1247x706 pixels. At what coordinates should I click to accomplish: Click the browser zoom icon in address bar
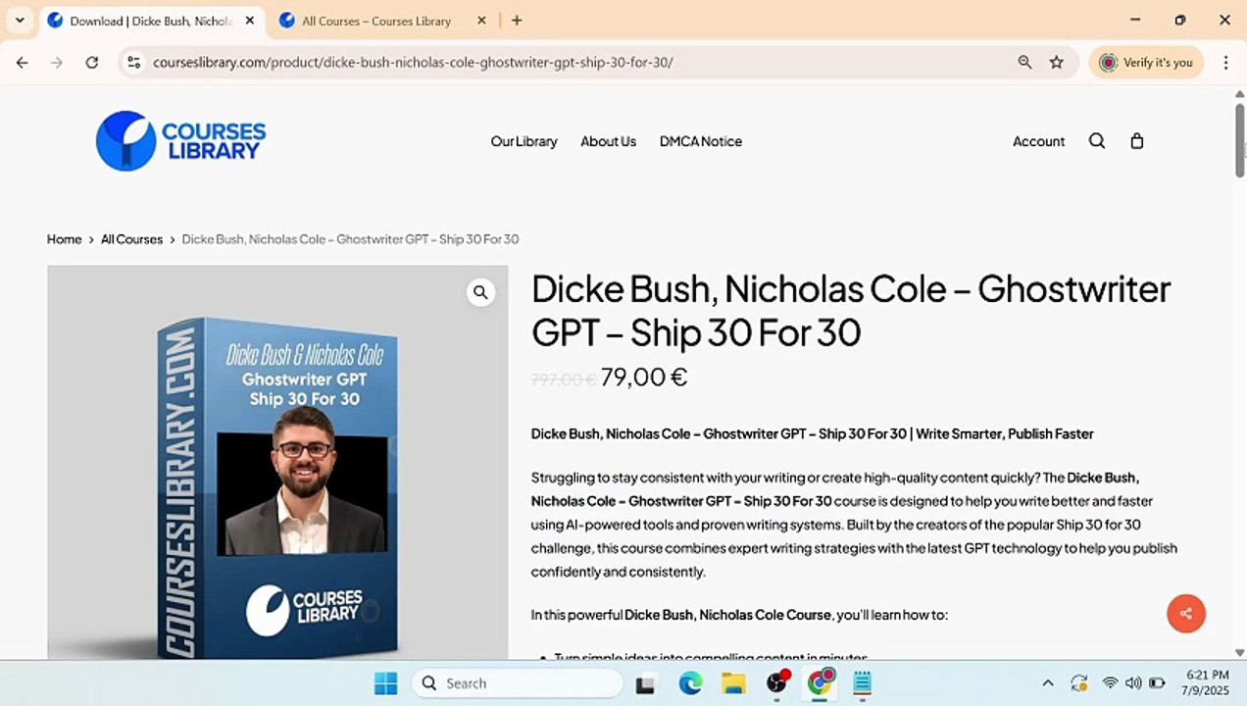click(1024, 62)
